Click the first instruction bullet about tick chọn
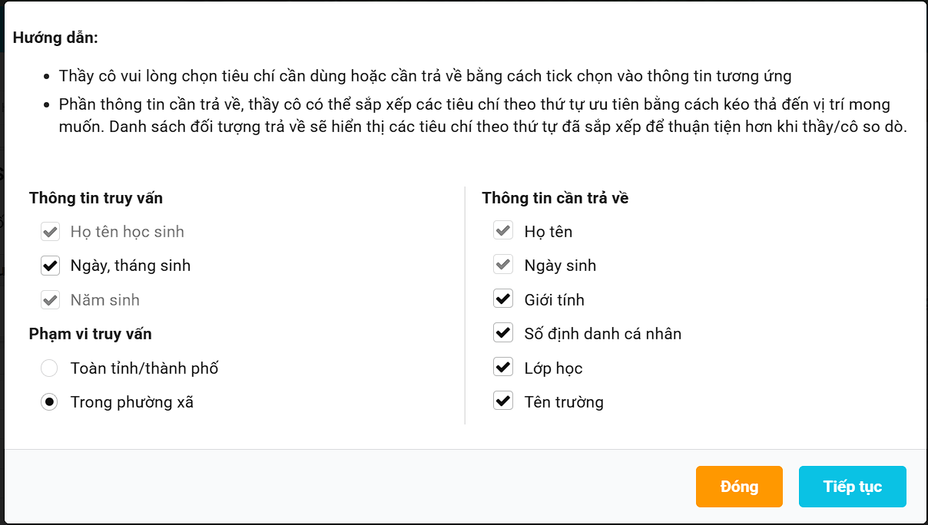Screen dimensions: 928x525 425,76
